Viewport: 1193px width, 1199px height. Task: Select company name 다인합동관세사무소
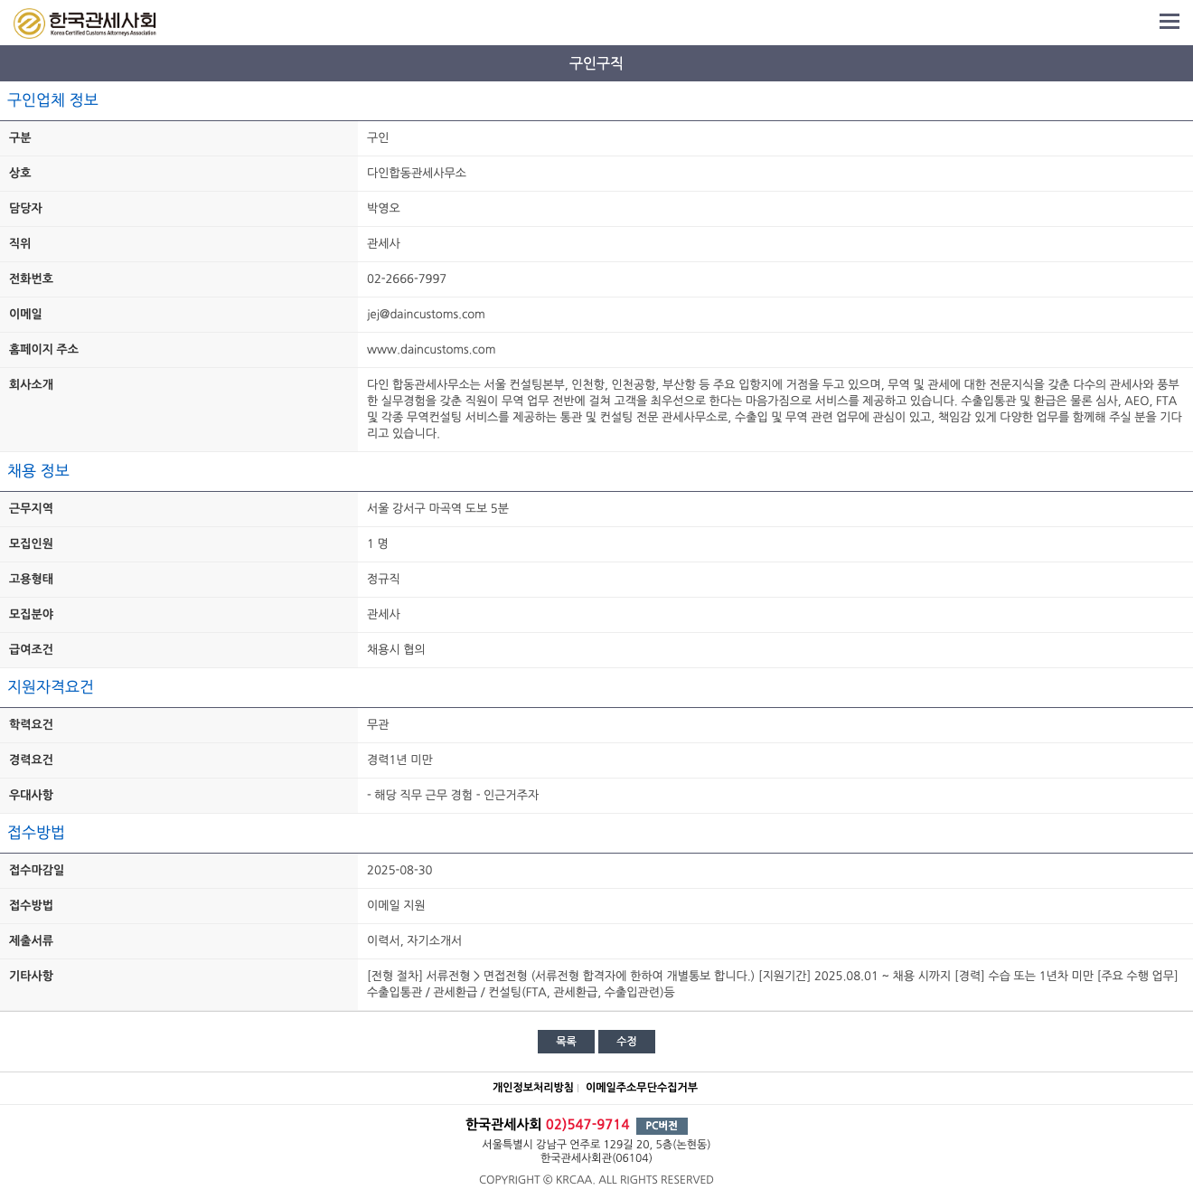417,173
